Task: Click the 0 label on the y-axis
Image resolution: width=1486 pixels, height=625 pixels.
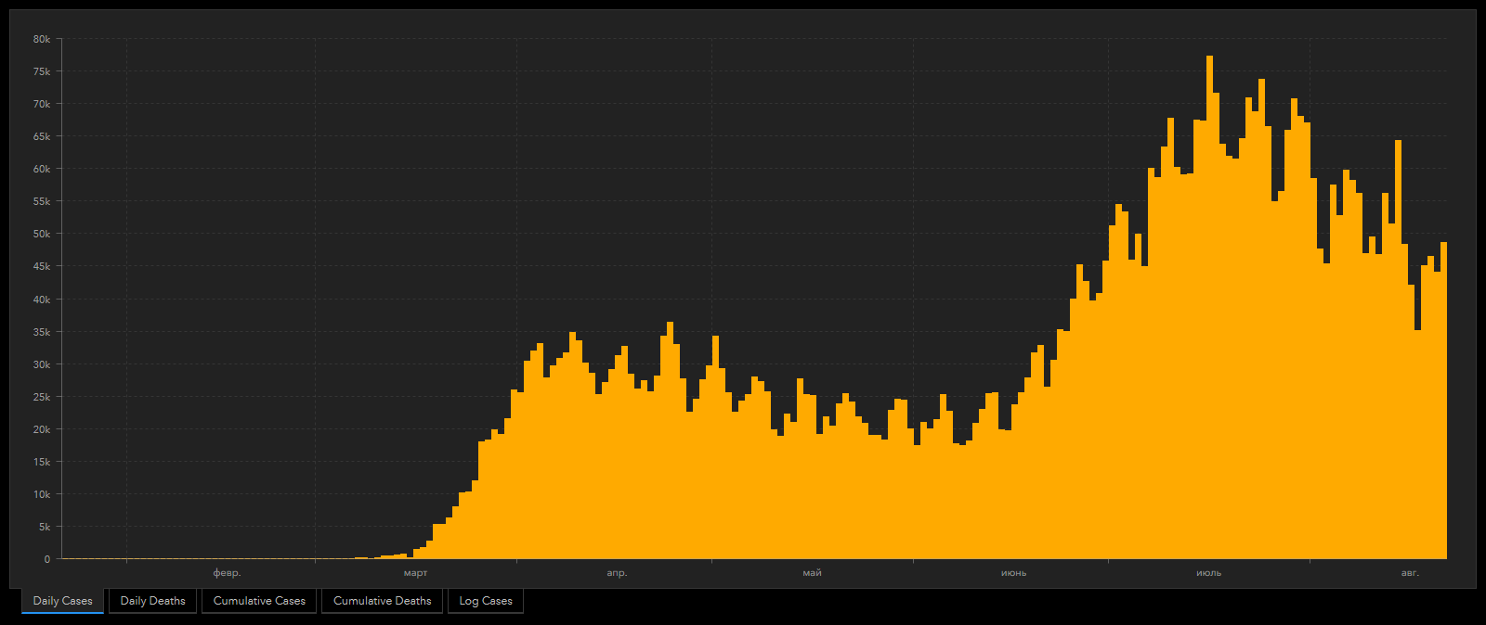Action: click(x=47, y=559)
